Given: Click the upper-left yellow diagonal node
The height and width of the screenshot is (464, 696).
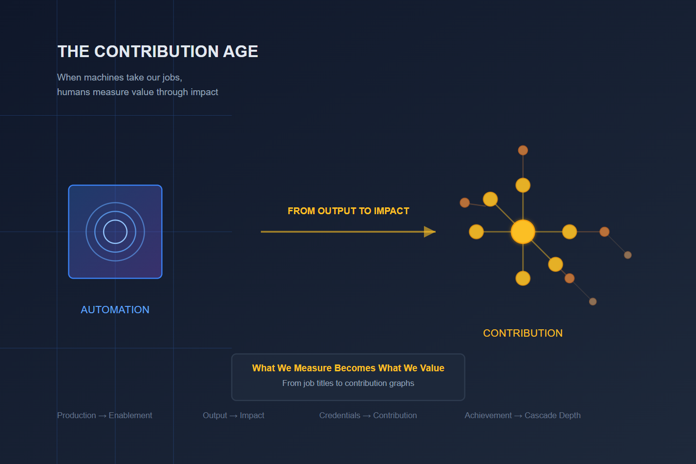Looking at the screenshot, I should click(x=490, y=199).
